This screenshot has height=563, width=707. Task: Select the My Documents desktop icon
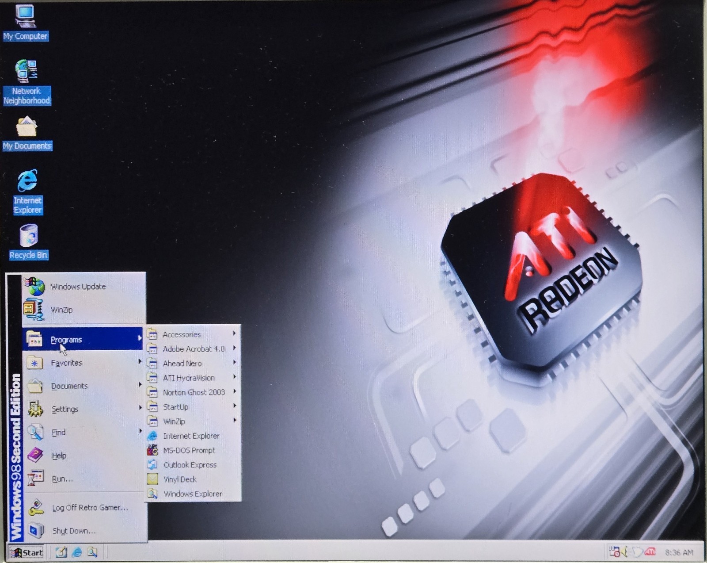pos(27,134)
